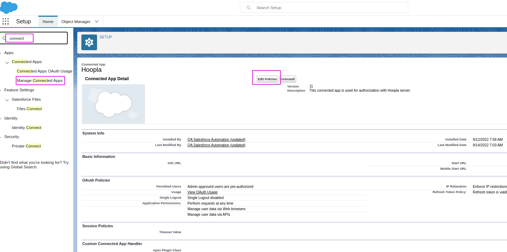Click "Manage user data via APIs" permission
The width and height of the screenshot is (507, 252).
209,215
